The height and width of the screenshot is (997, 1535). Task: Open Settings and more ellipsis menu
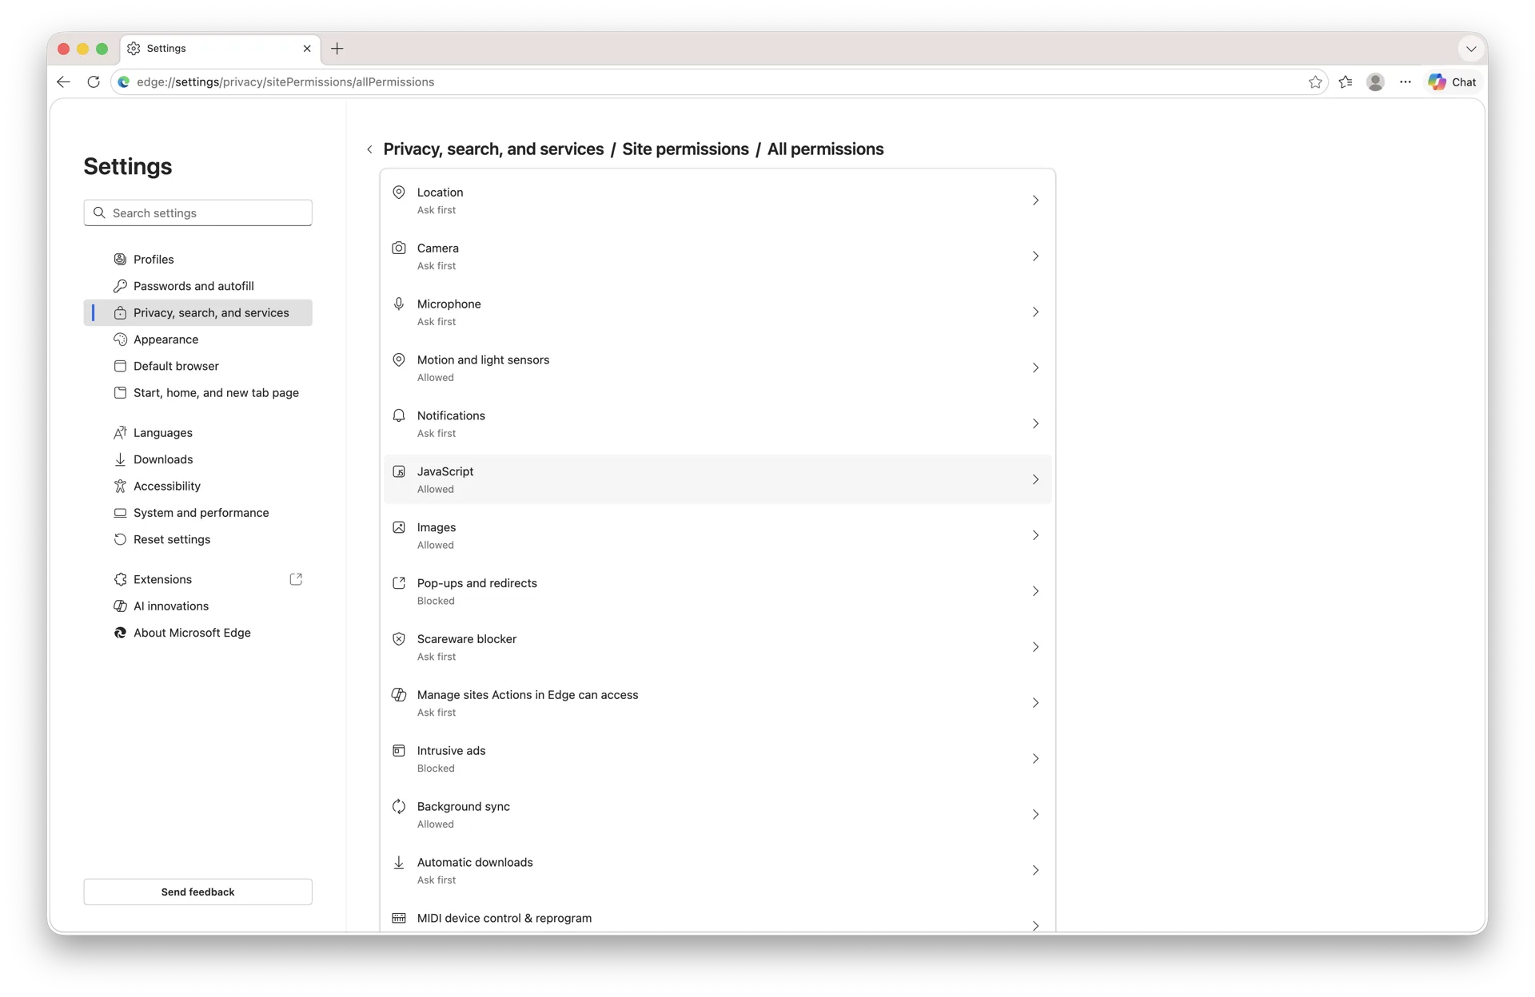click(1405, 82)
